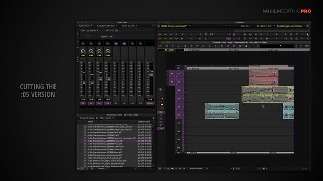
Task: Open the Exact Length sequence name dropdown
Action: (x=304, y=26)
